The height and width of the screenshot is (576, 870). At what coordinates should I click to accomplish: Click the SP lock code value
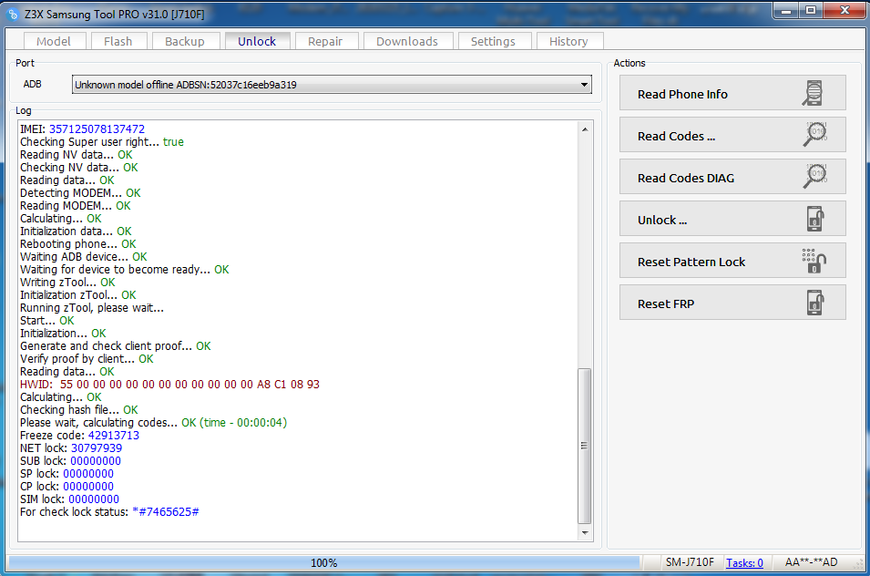pyautogui.click(x=88, y=473)
